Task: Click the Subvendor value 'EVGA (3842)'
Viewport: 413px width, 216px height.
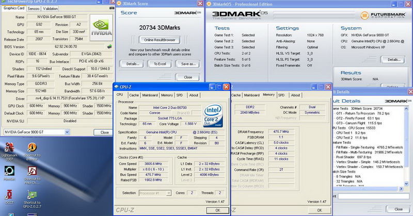Action: [91, 54]
